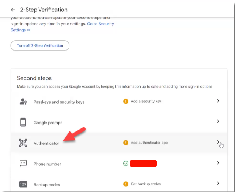Click the green checkmark in the Phone number row
Image resolution: width=235 pixels, height=192 pixels.
pos(126,163)
